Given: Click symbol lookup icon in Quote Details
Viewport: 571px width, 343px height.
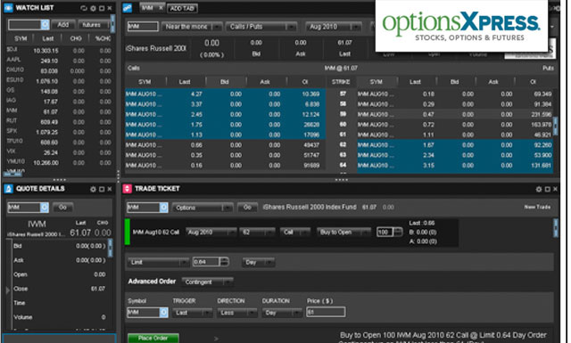Looking at the screenshot, I should coord(45,208).
